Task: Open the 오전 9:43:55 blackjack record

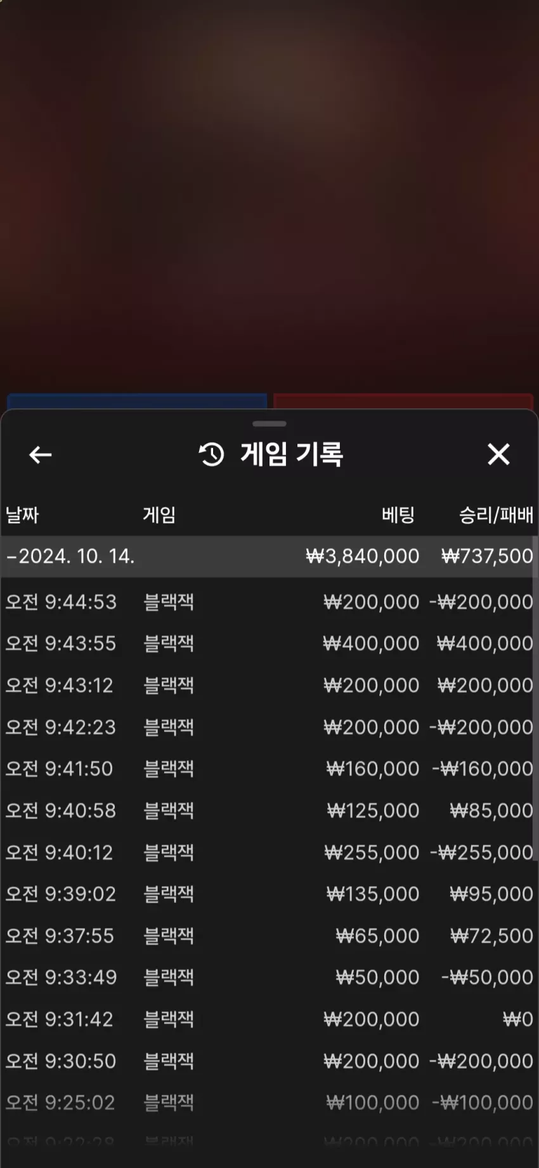Action: click(x=269, y=644)
